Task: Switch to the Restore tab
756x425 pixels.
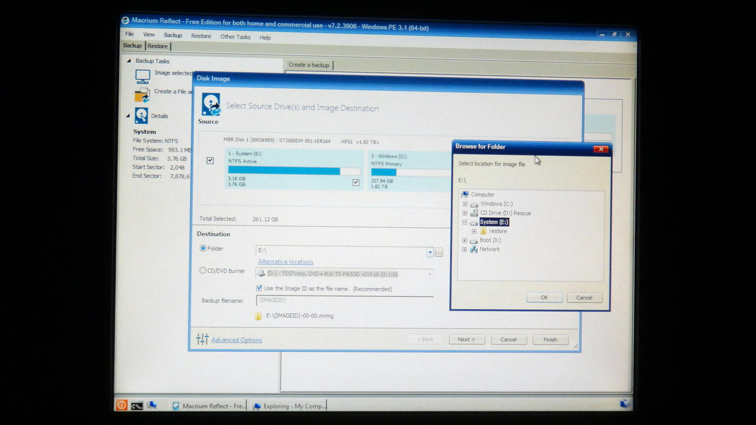Action: pos(158,46)
